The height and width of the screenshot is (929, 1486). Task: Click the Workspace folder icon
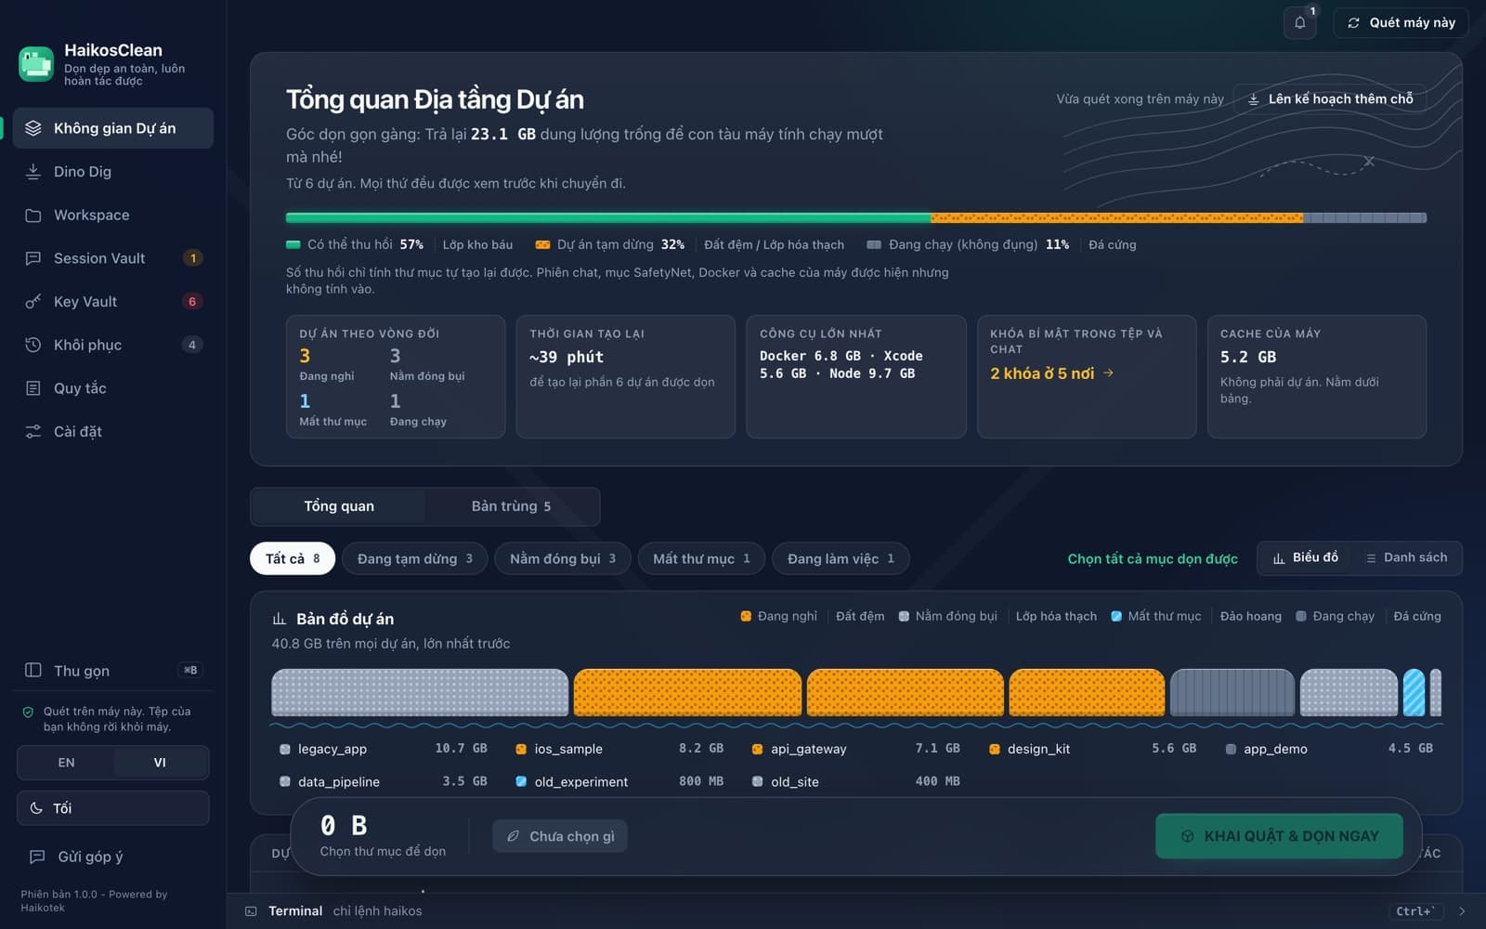[33, 215]
